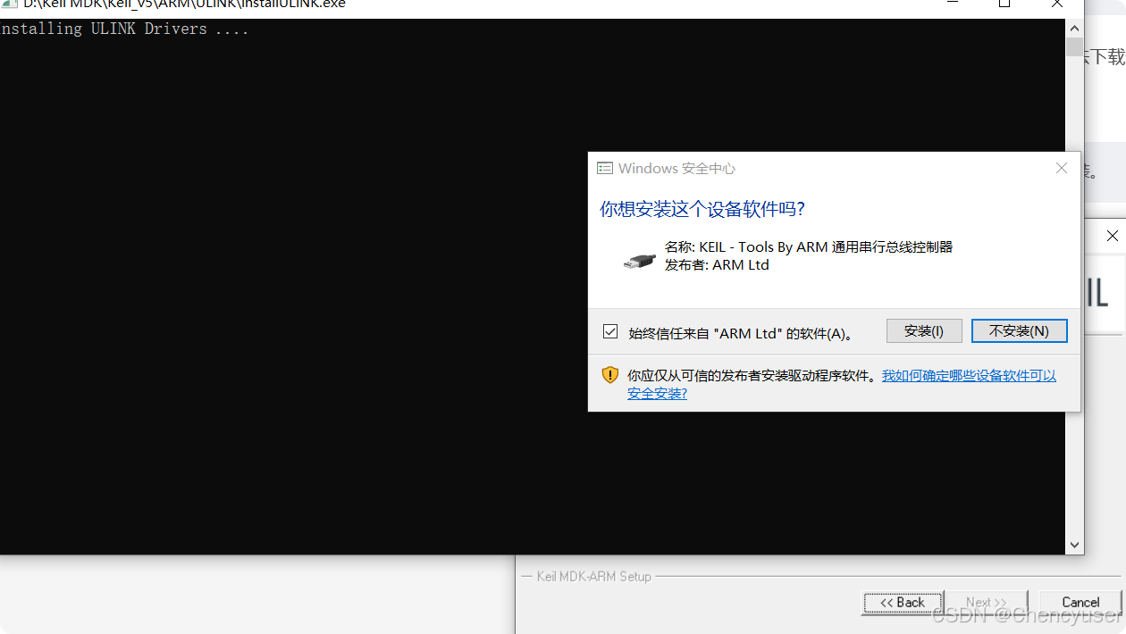The height and width of the screenshot is (634, 1126).
Task: Click the Cancel button in Keil setup
Action: click(1080, 603)
